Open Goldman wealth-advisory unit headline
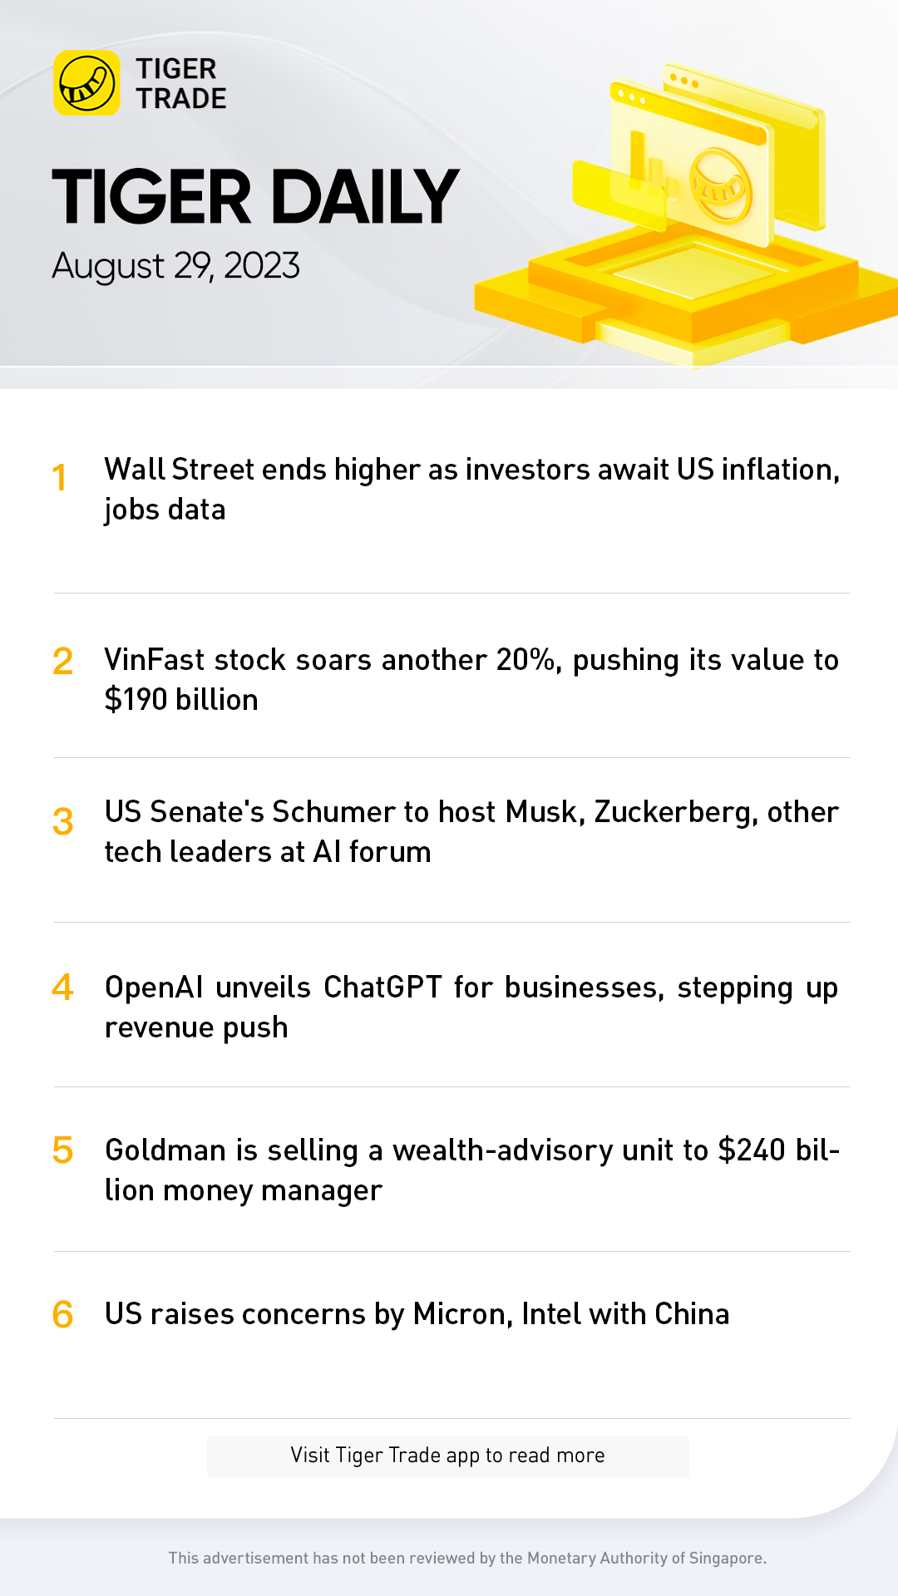Screen dimensions: 898x1596 point(471,1170)
